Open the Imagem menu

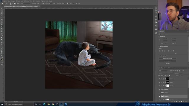pyautogui.click(x=13, y=1)
